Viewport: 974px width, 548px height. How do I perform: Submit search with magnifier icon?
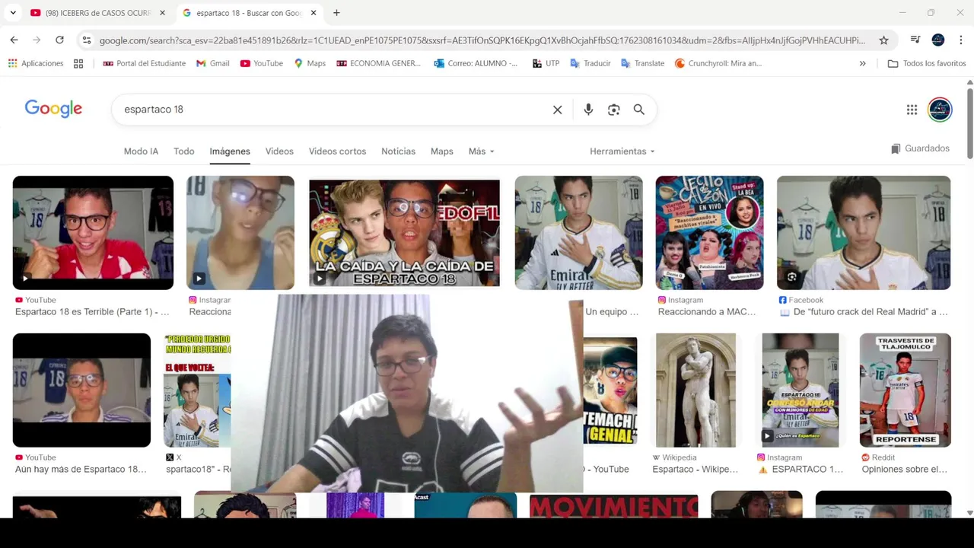point(639,110)
